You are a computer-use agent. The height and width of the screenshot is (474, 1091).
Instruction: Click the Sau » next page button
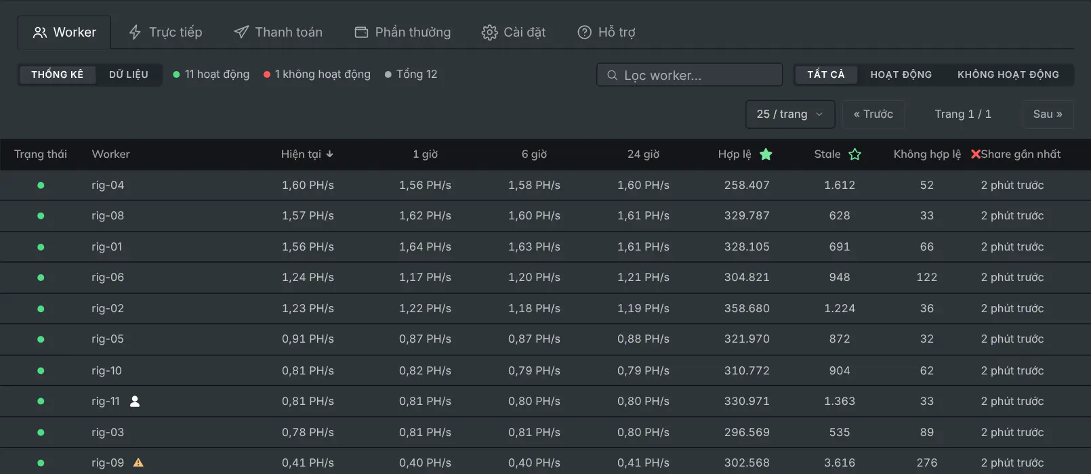click(x=1048, y=114)
